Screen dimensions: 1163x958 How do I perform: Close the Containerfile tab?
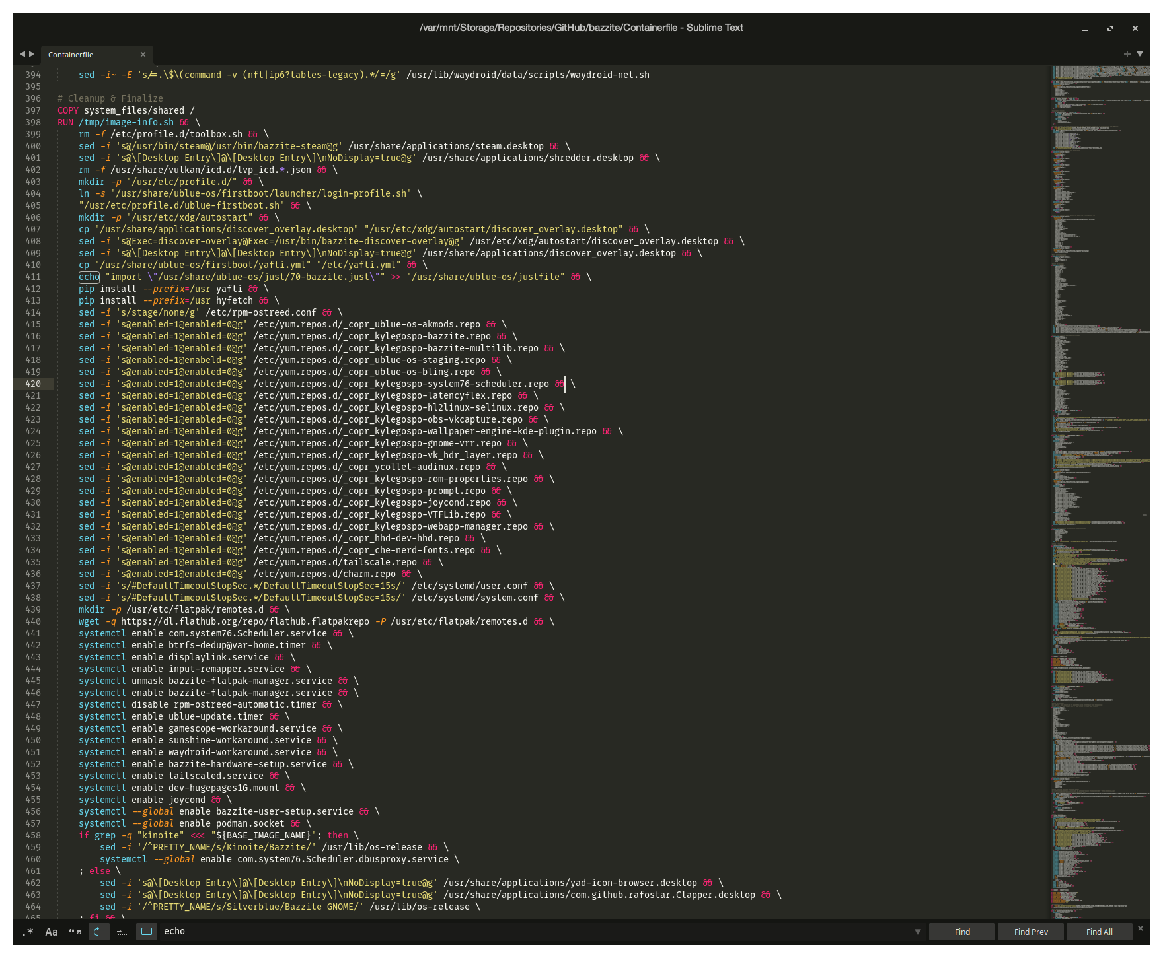coord(143,54)
